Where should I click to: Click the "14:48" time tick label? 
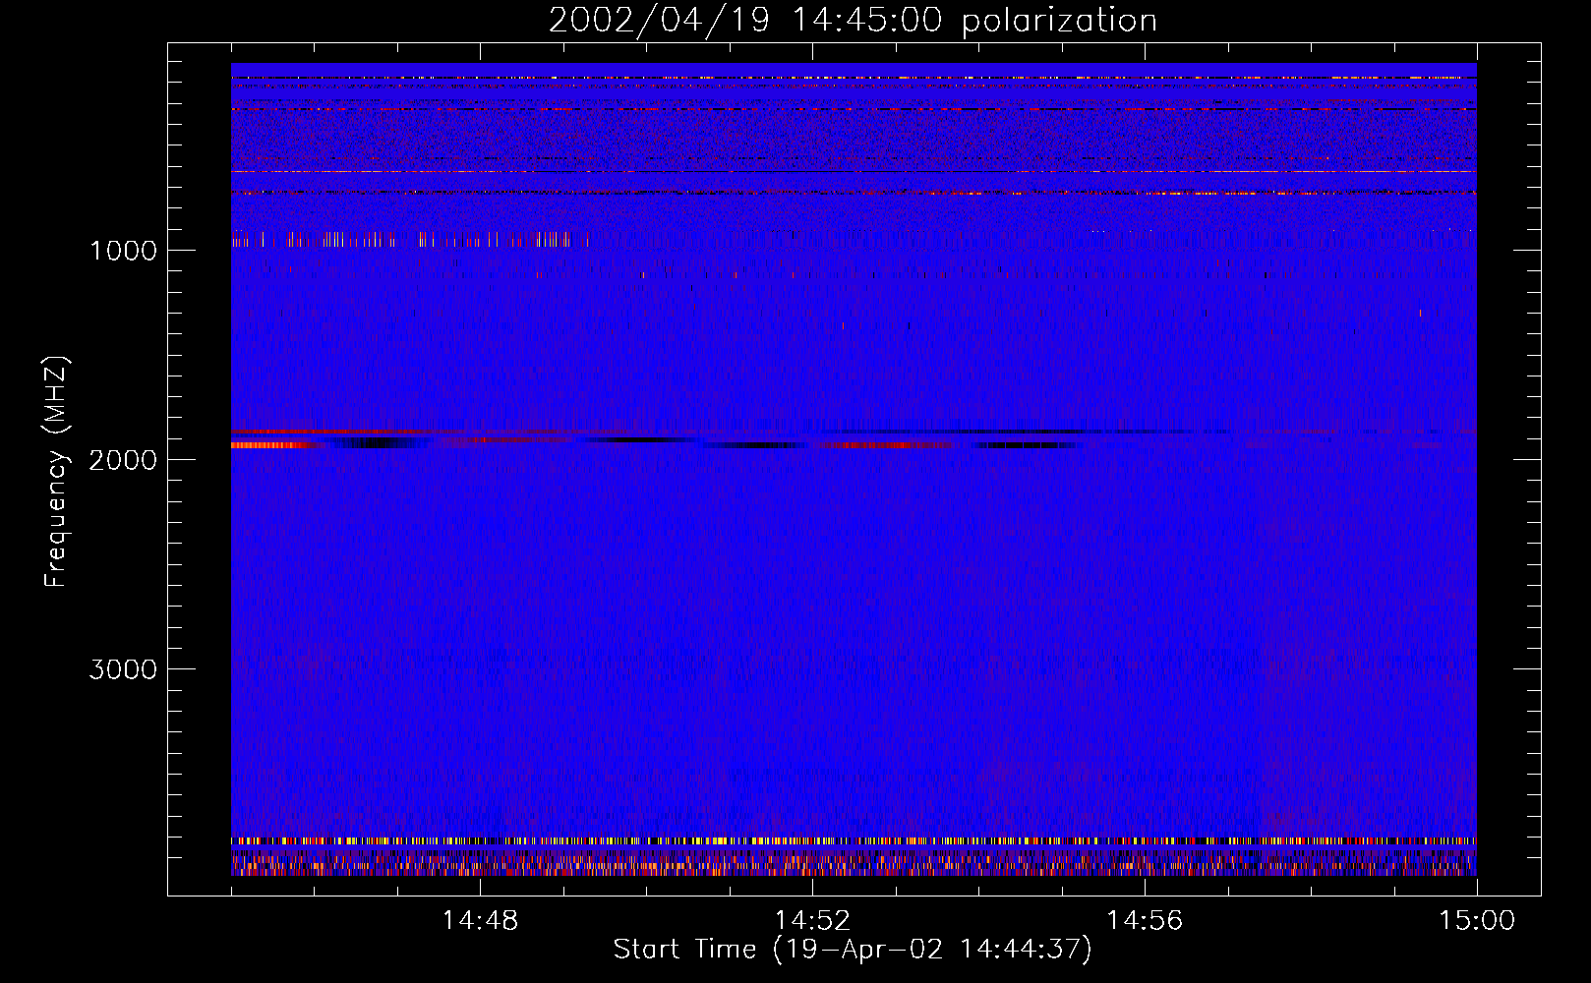coord(480,921)
